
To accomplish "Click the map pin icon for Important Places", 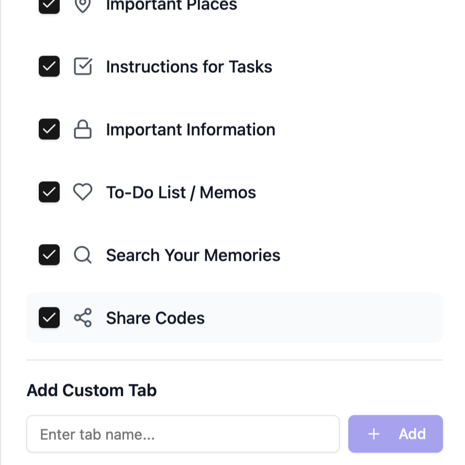I will [x=83, y=5].
